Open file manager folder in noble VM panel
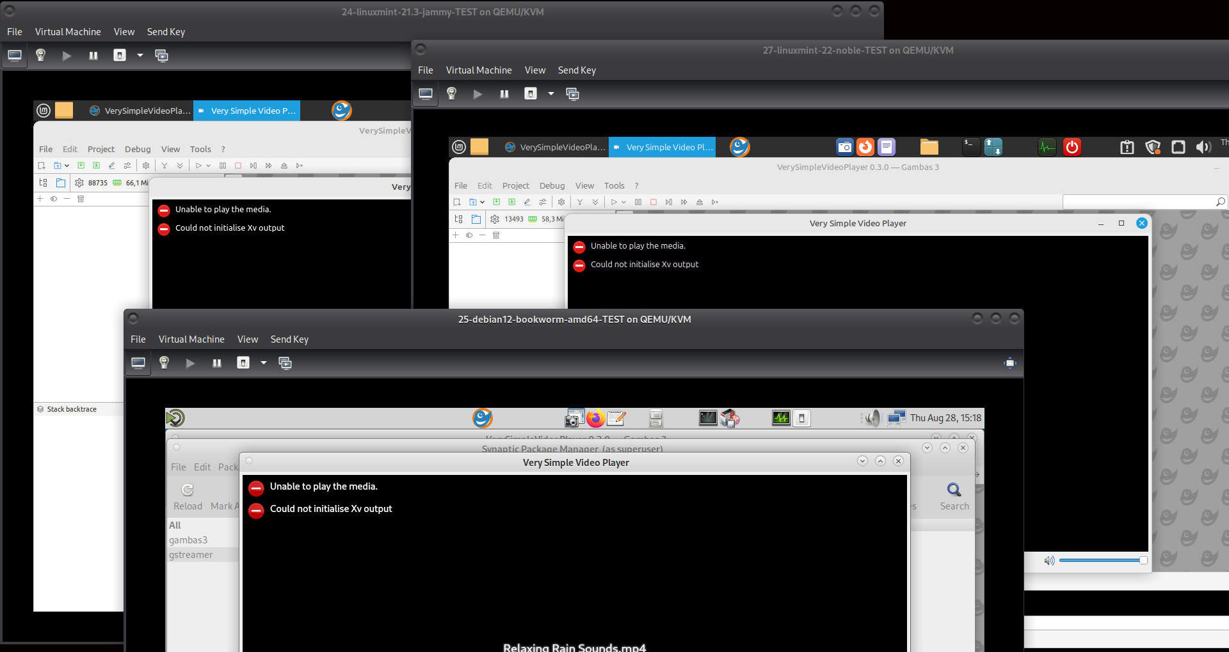 click(929, 147)
